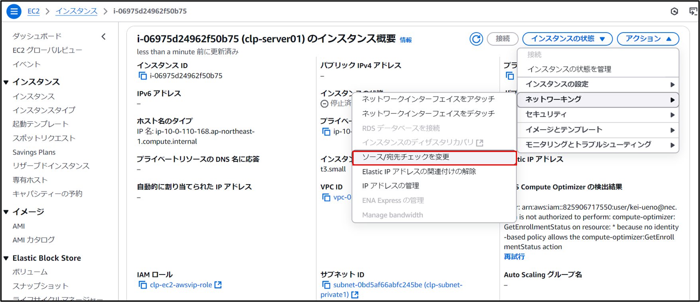The width and height of the screenshot is (700, 302).
Task: Collapse the left sidebar with chevron
Action: click(104, 37)
